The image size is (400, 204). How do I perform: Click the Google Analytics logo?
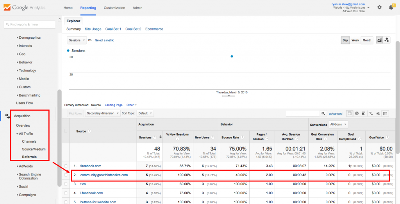point(24,7)
